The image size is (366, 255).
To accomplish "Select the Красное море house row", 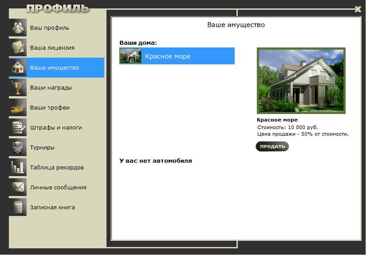I will point(177,56).
